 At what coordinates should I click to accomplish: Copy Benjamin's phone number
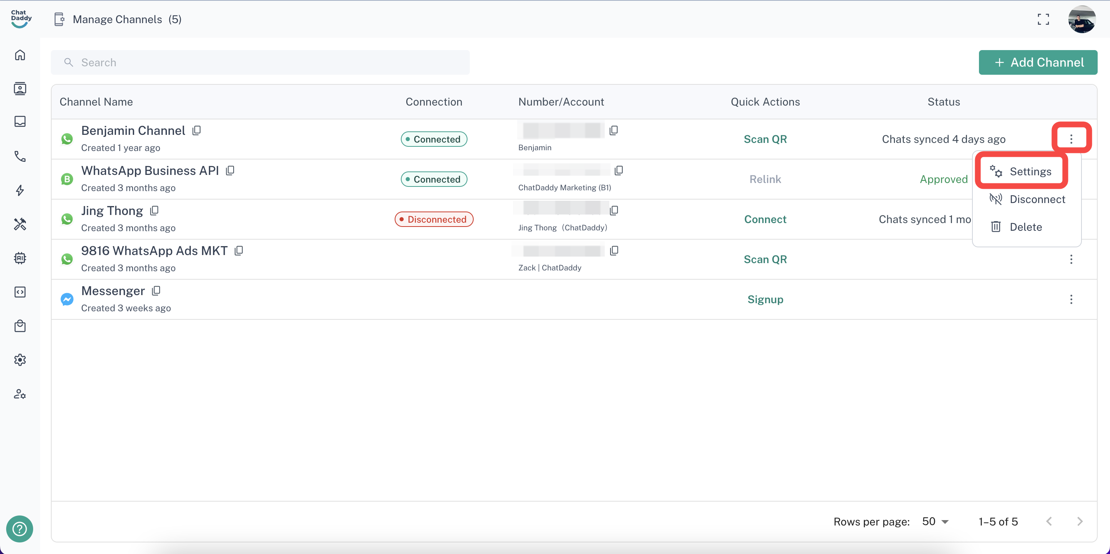click(x=614, y=130)
